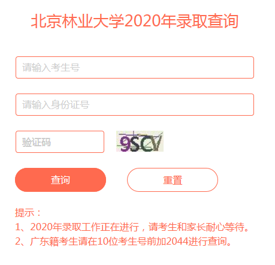Clear the form using 重置 button
This screenshot has width=275, height=265.
point(173,180)
